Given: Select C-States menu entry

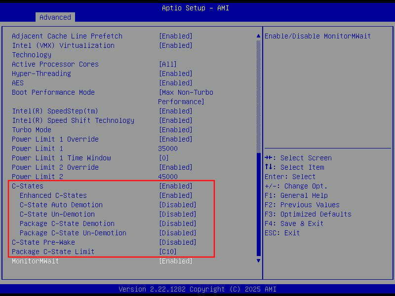Looking at the screenshot, I should pos(27,186).
